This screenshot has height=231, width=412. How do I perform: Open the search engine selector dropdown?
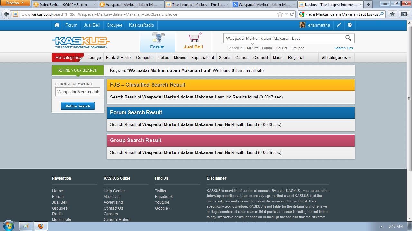tap(306, 14)
